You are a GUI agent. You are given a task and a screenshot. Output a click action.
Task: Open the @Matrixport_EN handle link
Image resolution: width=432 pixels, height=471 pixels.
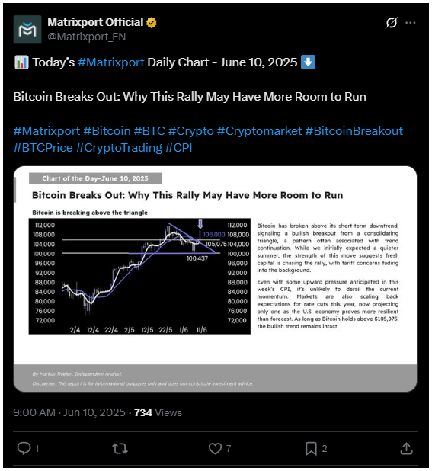click(x=87, y=37)
